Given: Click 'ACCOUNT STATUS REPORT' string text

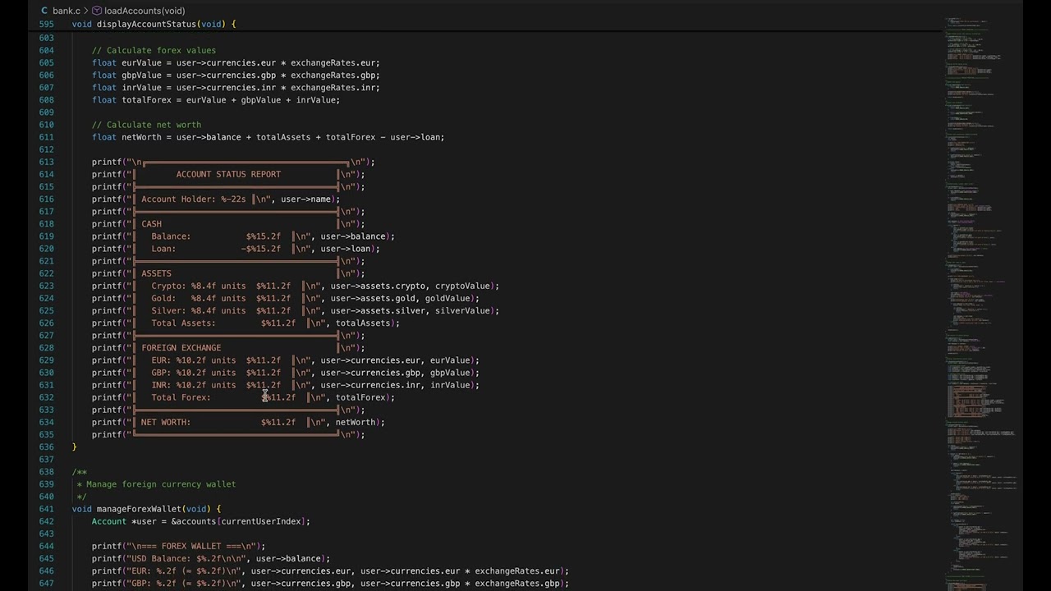Looking at the screenshot, I should point(228,174).
